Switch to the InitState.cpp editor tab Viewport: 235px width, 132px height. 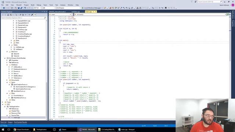(76, 12)
